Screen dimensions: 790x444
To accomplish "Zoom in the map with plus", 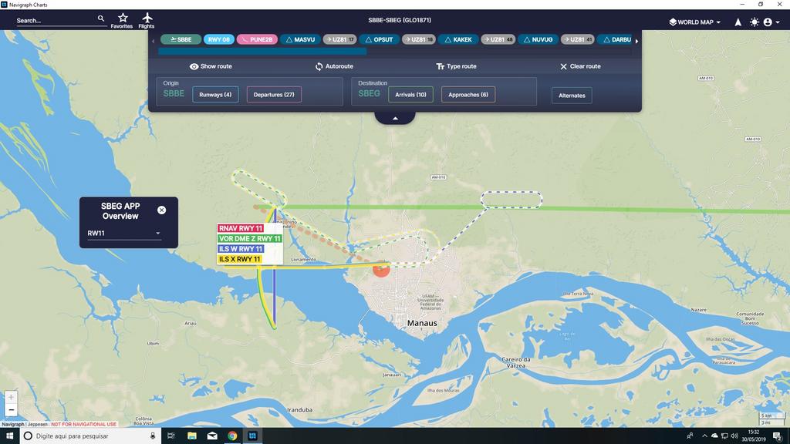I will point(11,397).
